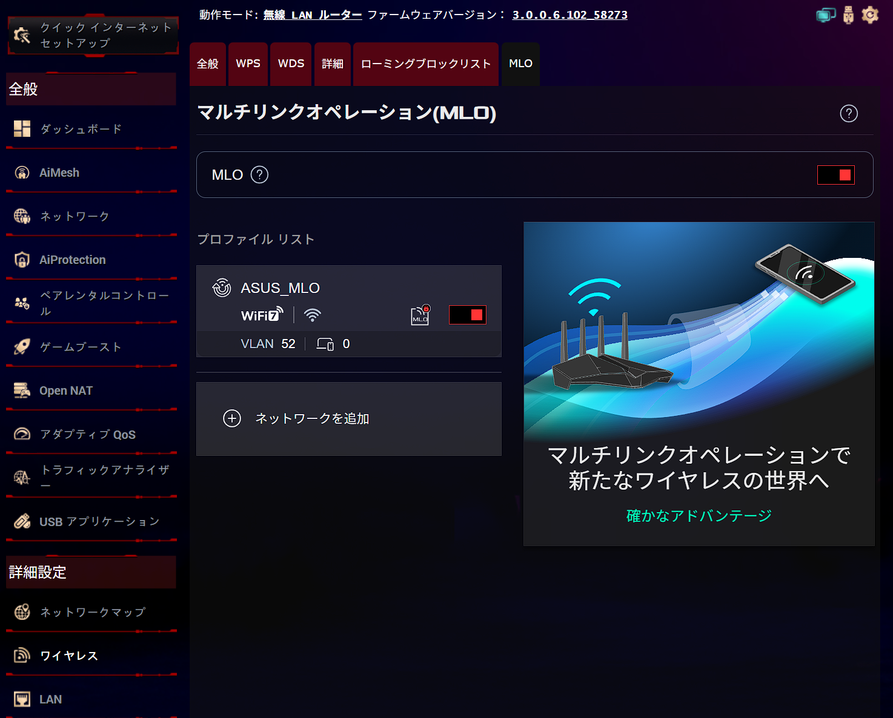Click the rocket icon for ゲームブースト

click(x=22, y=347)
